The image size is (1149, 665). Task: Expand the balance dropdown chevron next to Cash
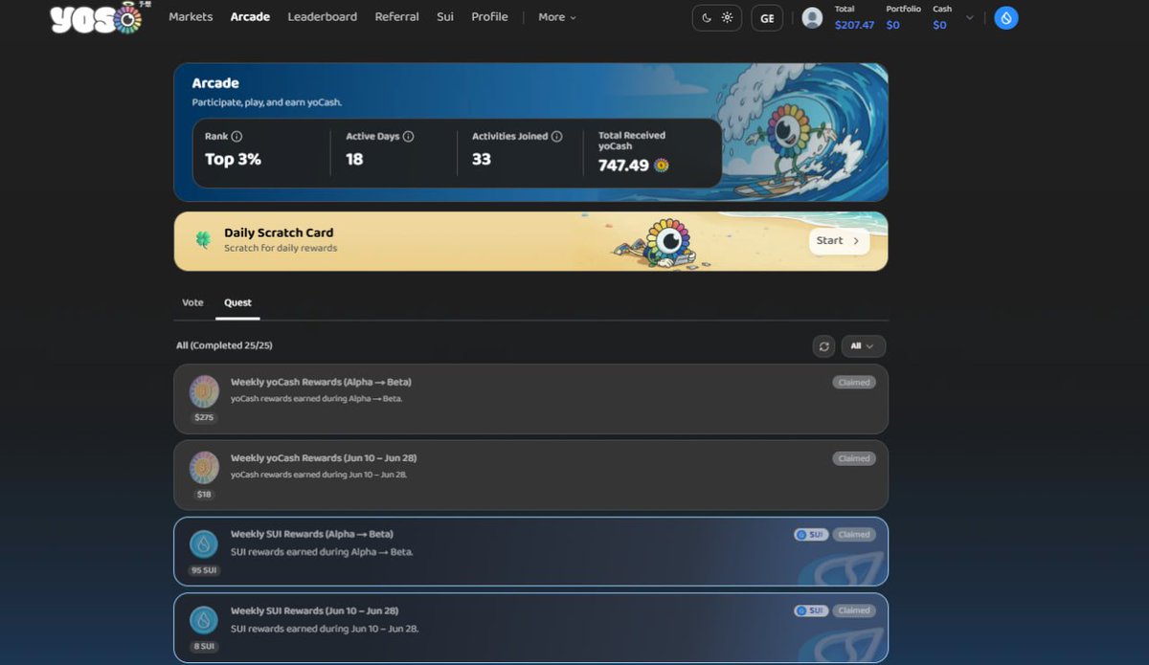click(969, 18)
